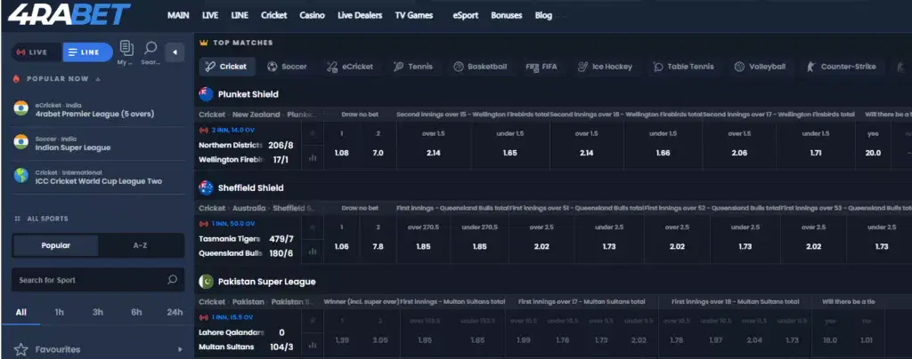This screenshot has height=359, width=912.
Task: Select Counter-Strike sport filter chip
Action: (841, 67)
